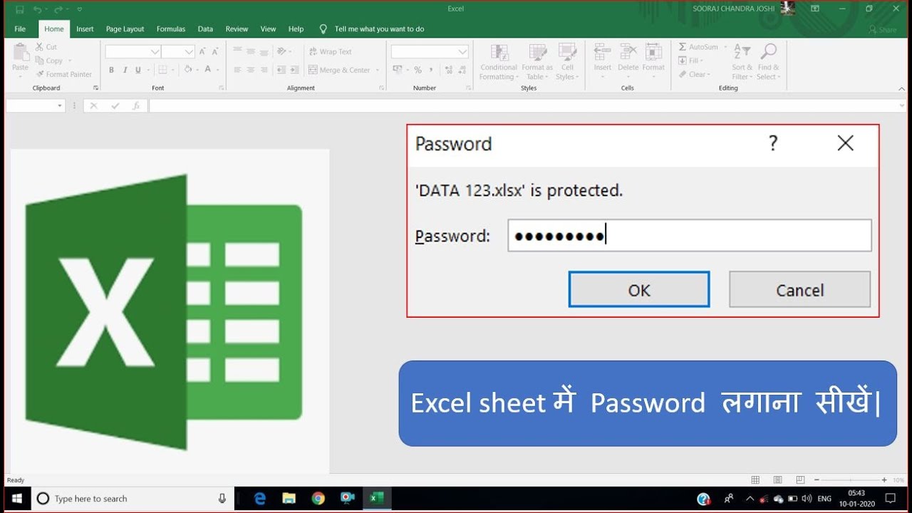The width and height of the screenshot is (912, 513).
Task: Switch to the Data tab
Action: coord(205,29)
